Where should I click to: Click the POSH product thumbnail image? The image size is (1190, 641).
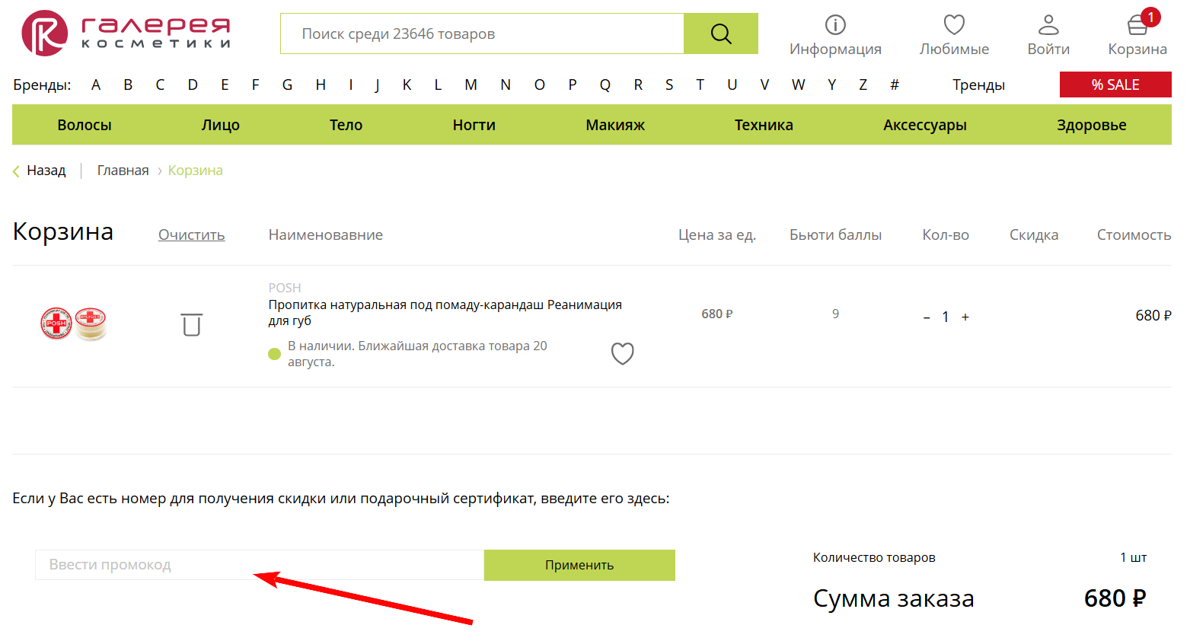pos(74,324)
